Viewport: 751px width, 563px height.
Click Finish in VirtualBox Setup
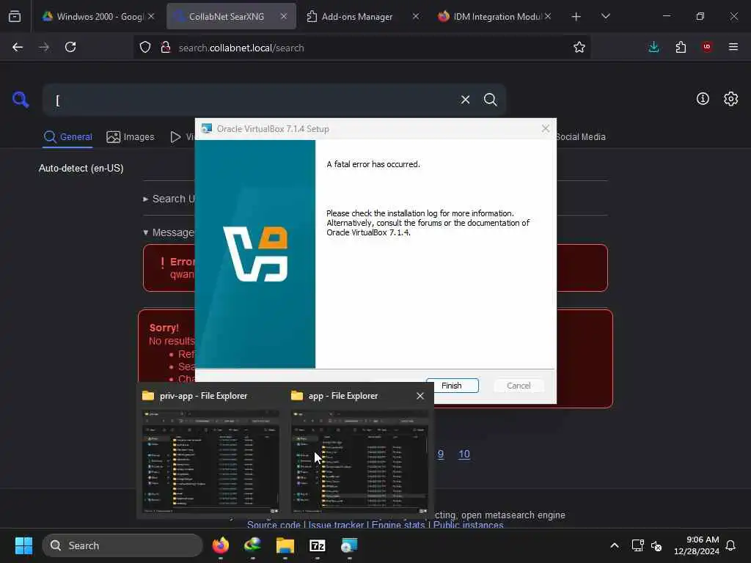pos(452,386)
